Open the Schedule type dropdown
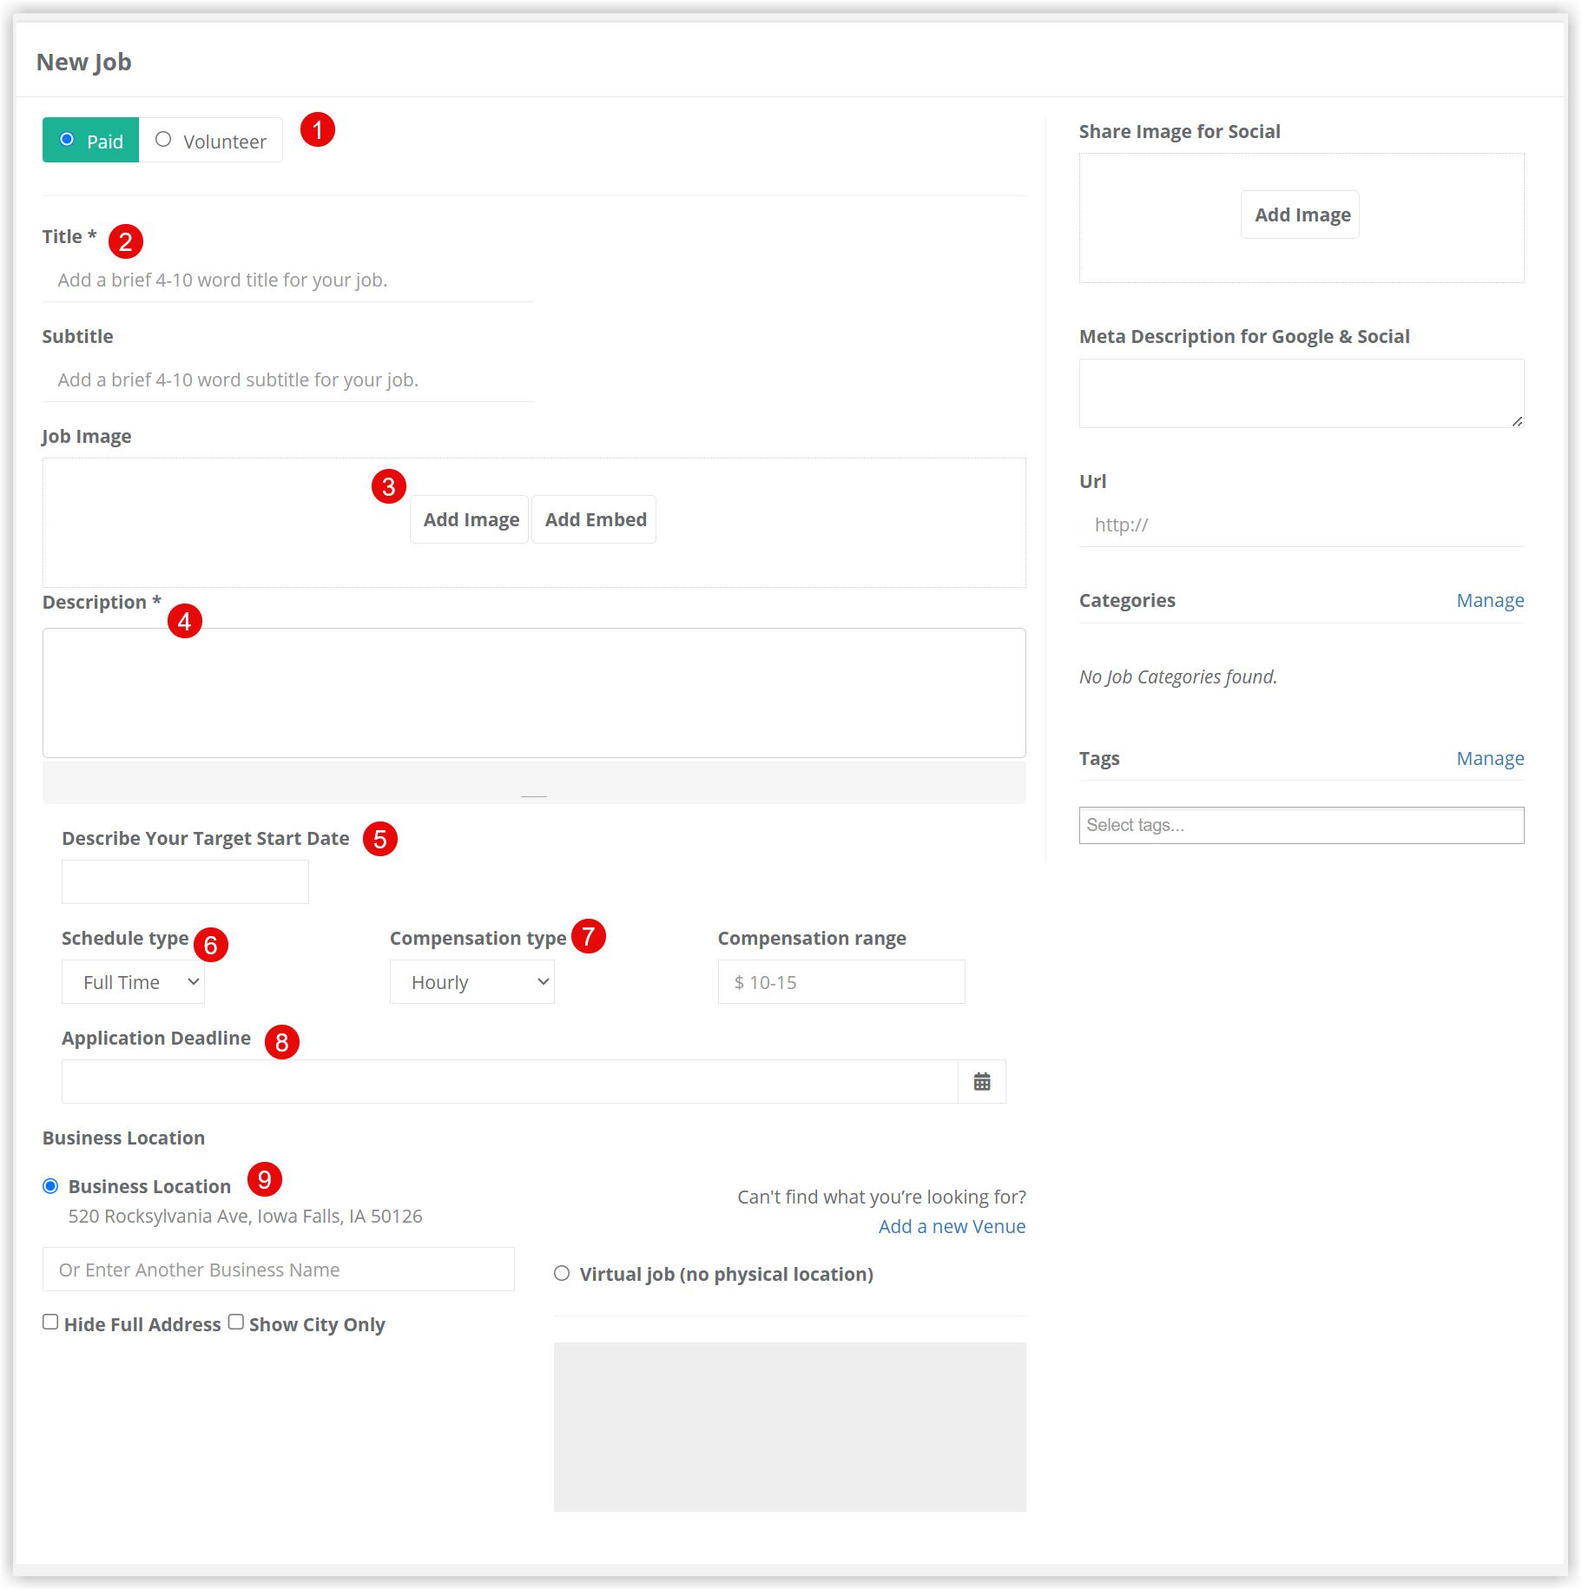Screen dimensions: 1582x1590 click(134, 982)
